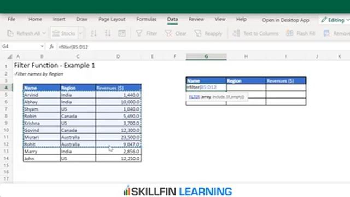Open the Help tab
Screen dimensions: 350x197
241,20
